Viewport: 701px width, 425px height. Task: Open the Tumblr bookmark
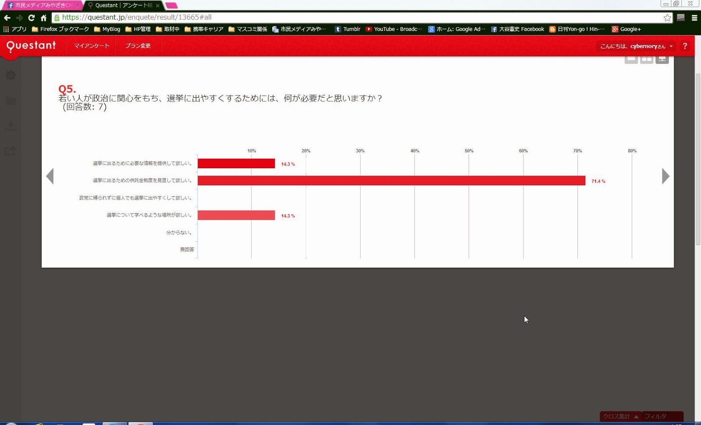tap(347, 29)
